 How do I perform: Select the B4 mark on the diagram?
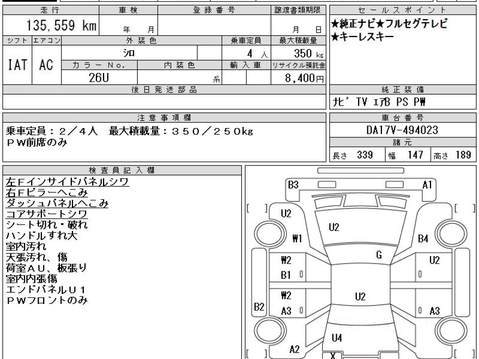point(423,239)
